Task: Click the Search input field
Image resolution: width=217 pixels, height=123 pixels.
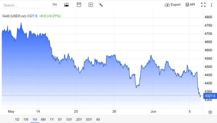Action: pos(24,5)
